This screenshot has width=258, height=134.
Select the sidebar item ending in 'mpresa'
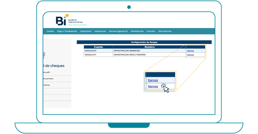(x=46, y=85)
